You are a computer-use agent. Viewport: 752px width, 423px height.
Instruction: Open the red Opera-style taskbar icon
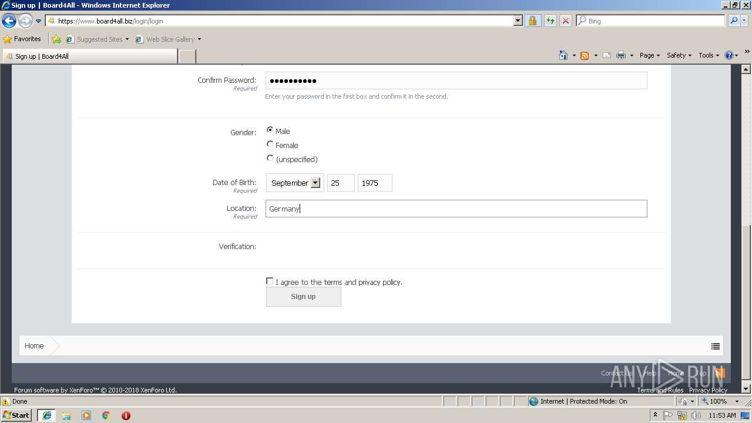coord(126,415)
